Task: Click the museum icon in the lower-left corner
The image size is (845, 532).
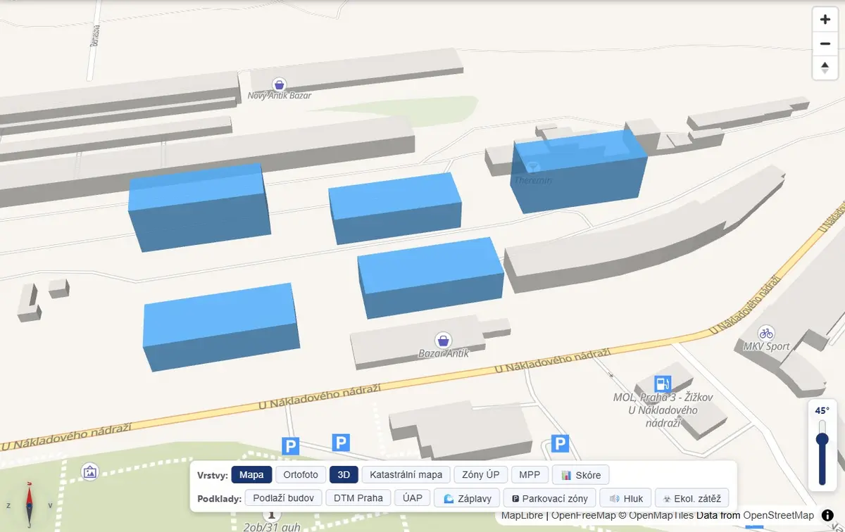Action: click(x=89, y=473)
